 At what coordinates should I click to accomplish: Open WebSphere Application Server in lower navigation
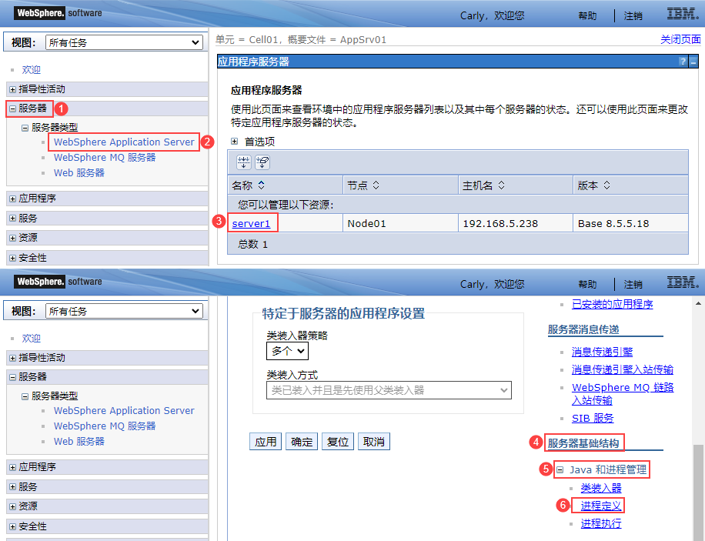click(124, 411)
